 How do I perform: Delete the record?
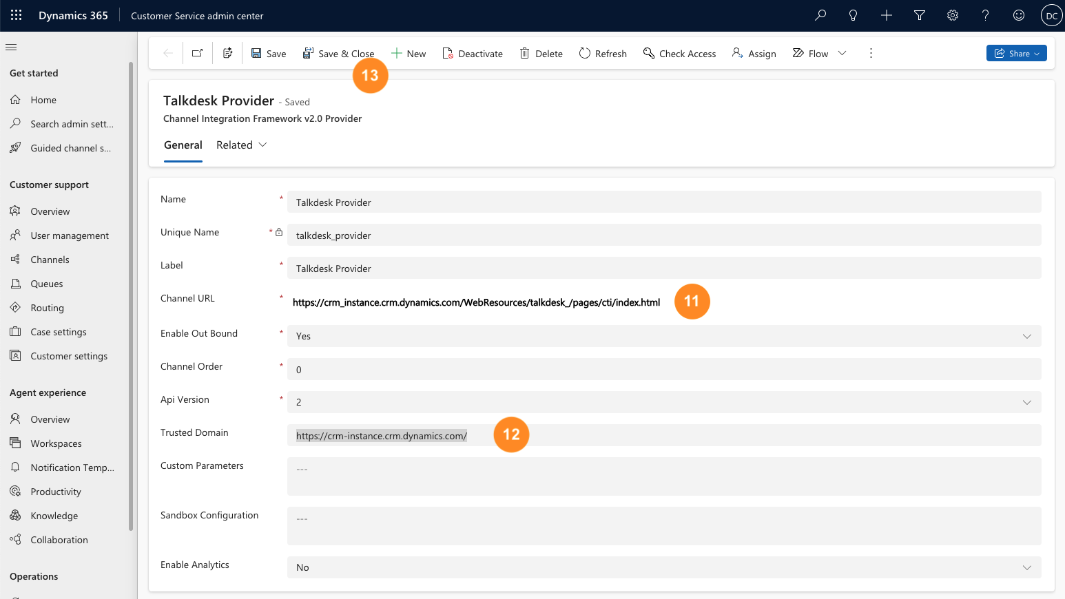[541, 53]
